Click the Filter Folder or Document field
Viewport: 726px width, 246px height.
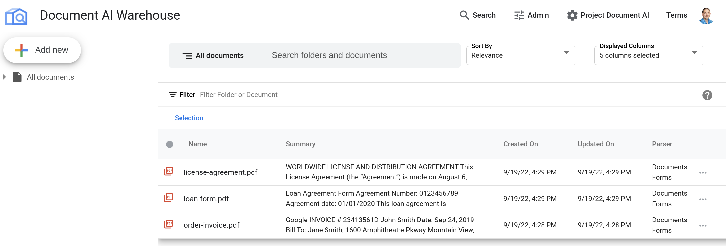click(239, 95)
